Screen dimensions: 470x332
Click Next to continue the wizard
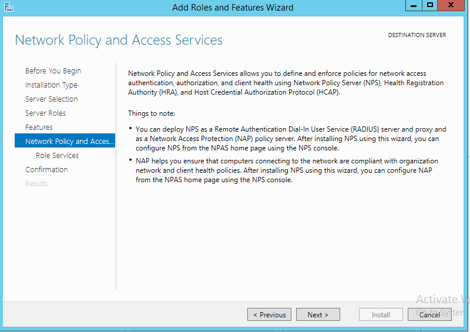318,314
